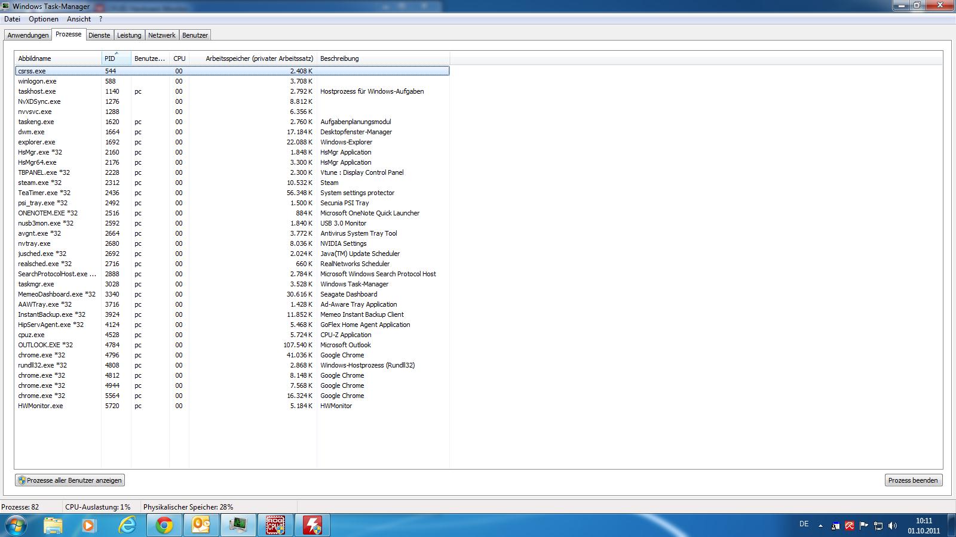Viewport: 956px width, 537px height.
Task: Click the 107.540 K memory value
Action: (x=298, y=345)
